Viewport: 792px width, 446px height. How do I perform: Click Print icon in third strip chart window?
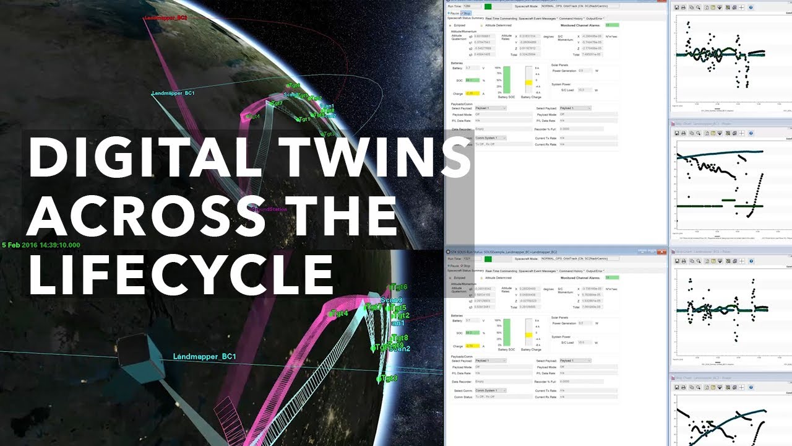(684, 261)
